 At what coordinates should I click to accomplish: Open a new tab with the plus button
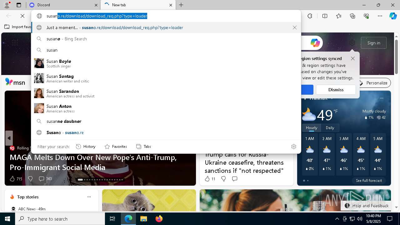click(181, 5)
